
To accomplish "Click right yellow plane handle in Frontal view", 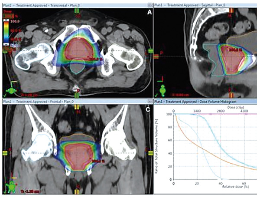I will click(x=150, y=153).
